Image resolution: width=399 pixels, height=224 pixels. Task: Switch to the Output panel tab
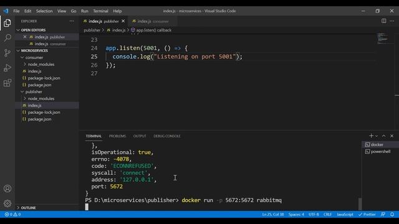pyautogui.click(x=140, y=136)
